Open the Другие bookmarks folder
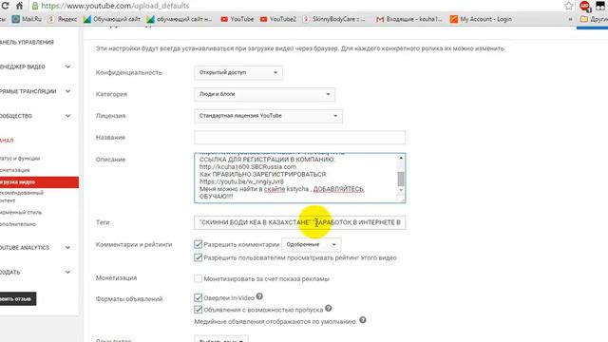 (x=594, y=19)
